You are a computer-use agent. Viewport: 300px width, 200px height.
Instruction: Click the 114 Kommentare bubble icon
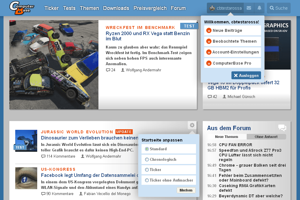click(43, 156)
